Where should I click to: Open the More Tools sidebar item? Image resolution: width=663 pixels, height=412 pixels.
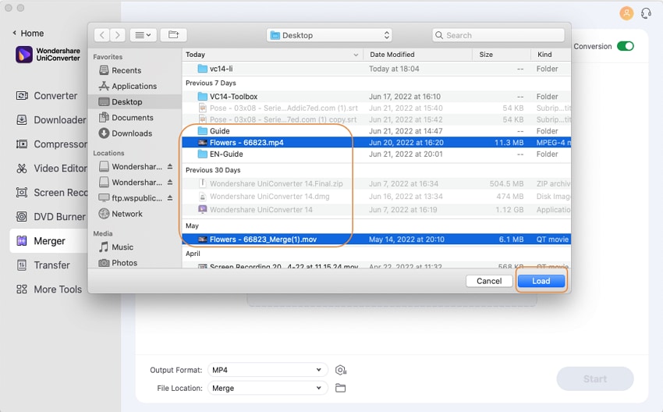point(49,289)
